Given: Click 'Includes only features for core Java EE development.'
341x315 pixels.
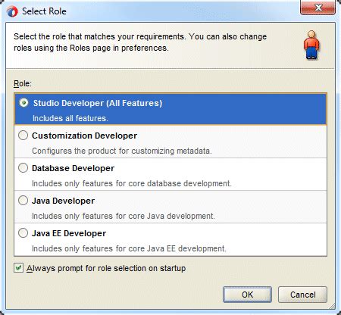Looking at the screenshot, I should 129,248.
